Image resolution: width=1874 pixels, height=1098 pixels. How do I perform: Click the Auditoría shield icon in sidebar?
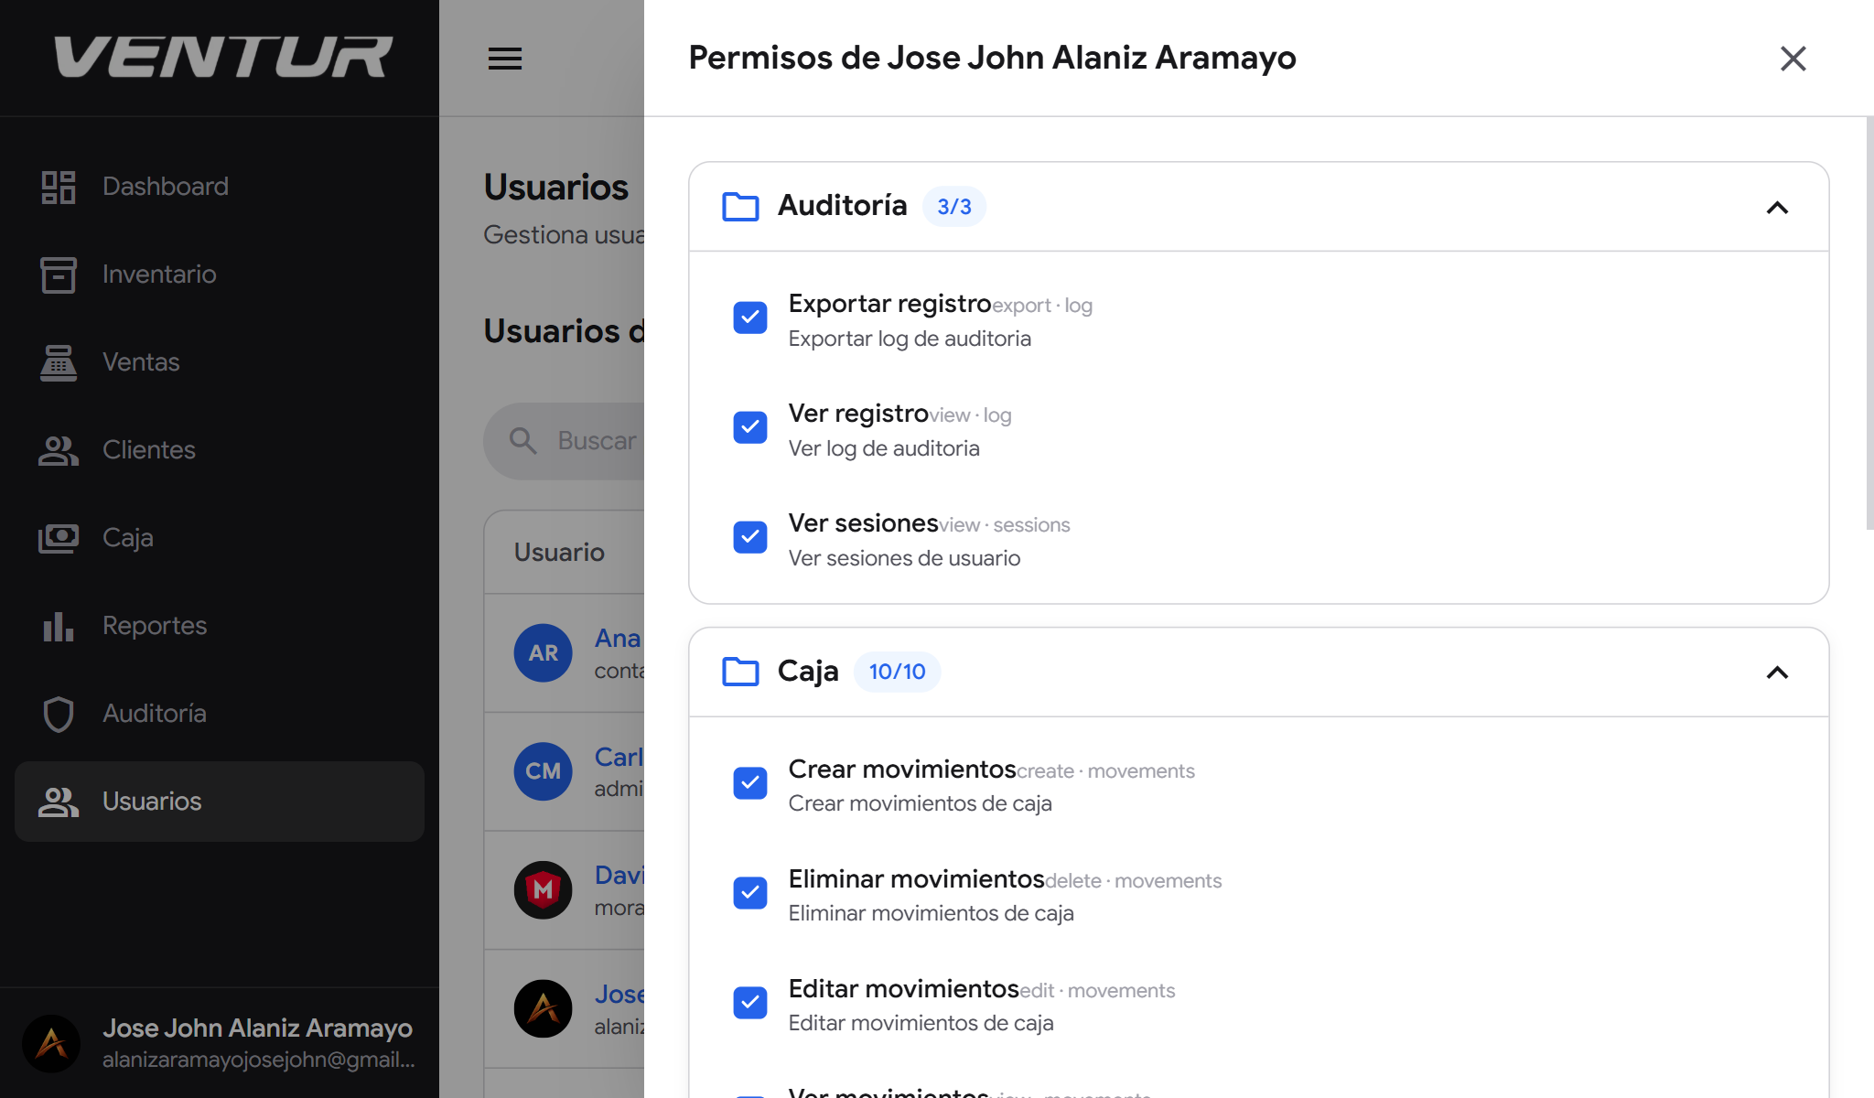click(x=59, y=714)
